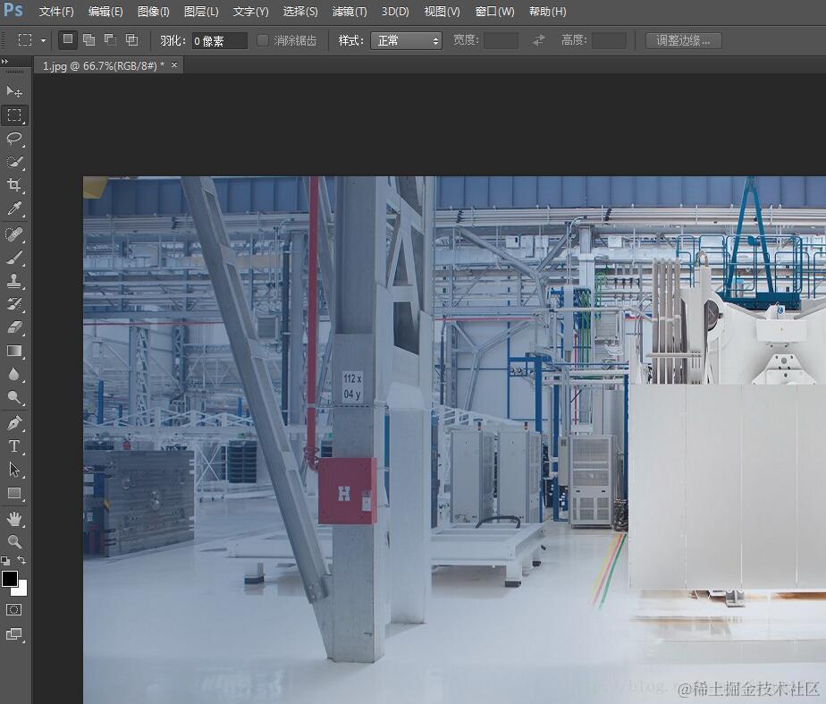Open the 编辑(E) menu

pos(105,12)
